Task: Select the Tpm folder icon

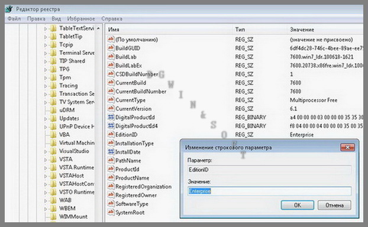Action: click(x=53, y=77)
